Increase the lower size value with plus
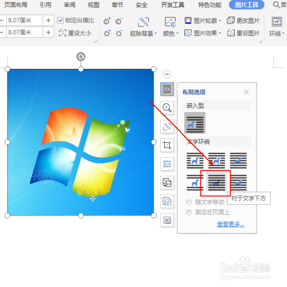 48,32
